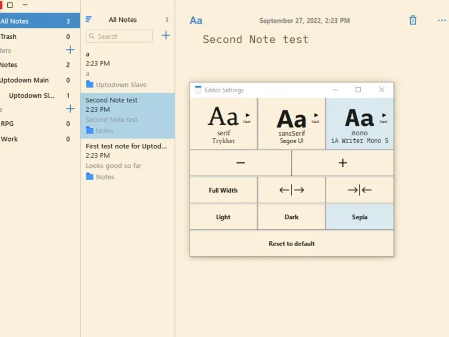
Task: Cycle to next mono font arrow
Action: click(384, 117)
